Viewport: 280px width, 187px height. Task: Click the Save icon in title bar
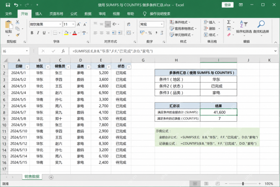[x=8, y=5]
